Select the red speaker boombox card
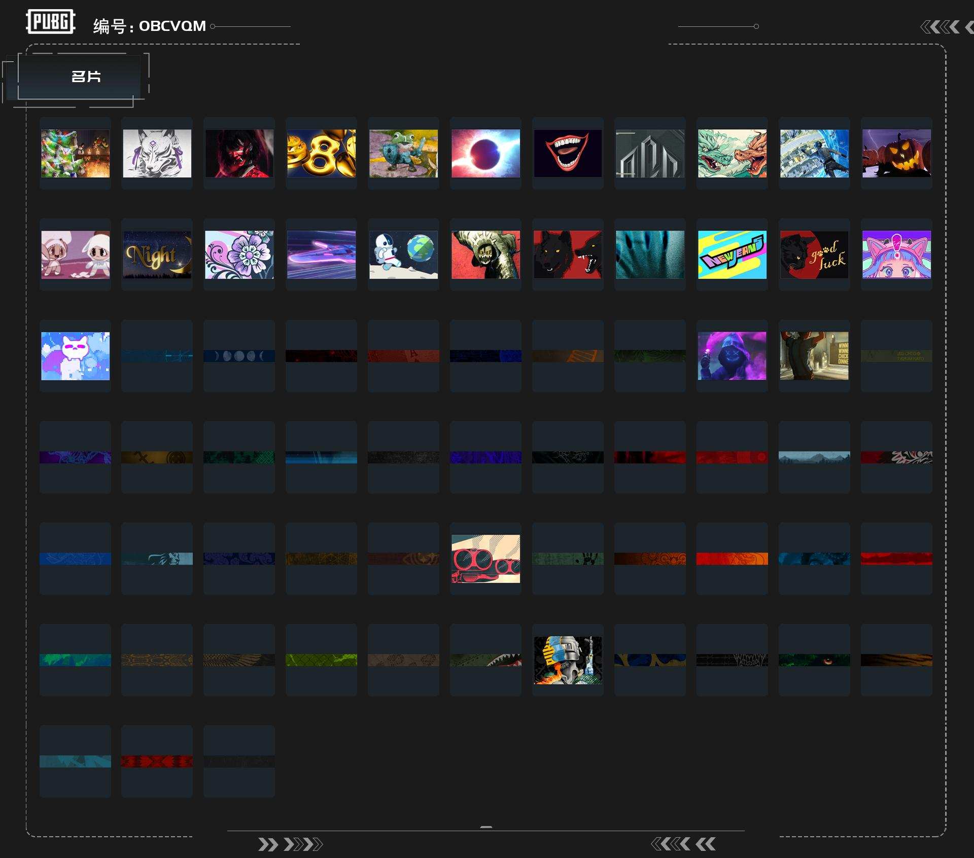 coord(485,558)
